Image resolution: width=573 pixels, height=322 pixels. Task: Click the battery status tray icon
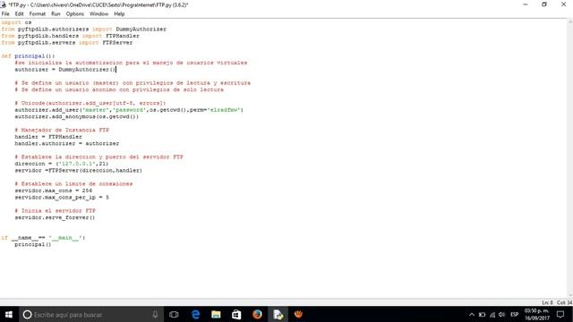[482, 314]
